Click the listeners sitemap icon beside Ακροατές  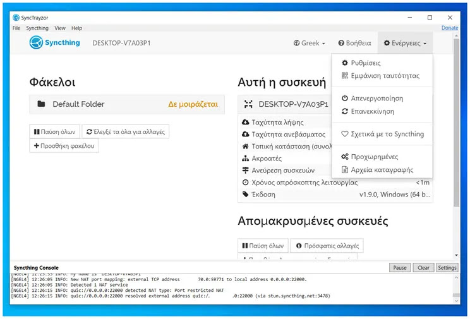[x=246, y=159]
